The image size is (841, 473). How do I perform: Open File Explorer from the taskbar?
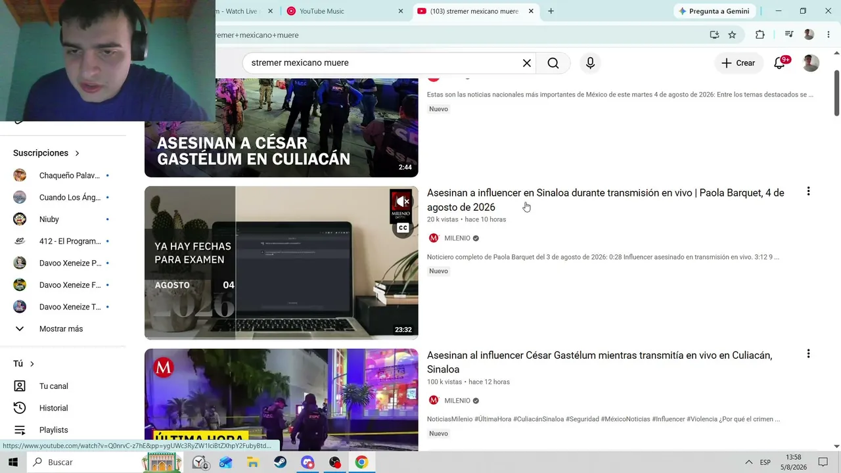(253, 462)
